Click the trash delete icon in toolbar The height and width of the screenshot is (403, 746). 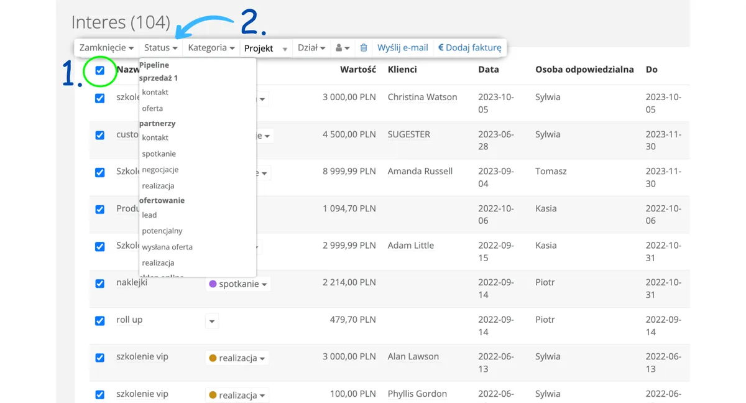pos(364,48)
